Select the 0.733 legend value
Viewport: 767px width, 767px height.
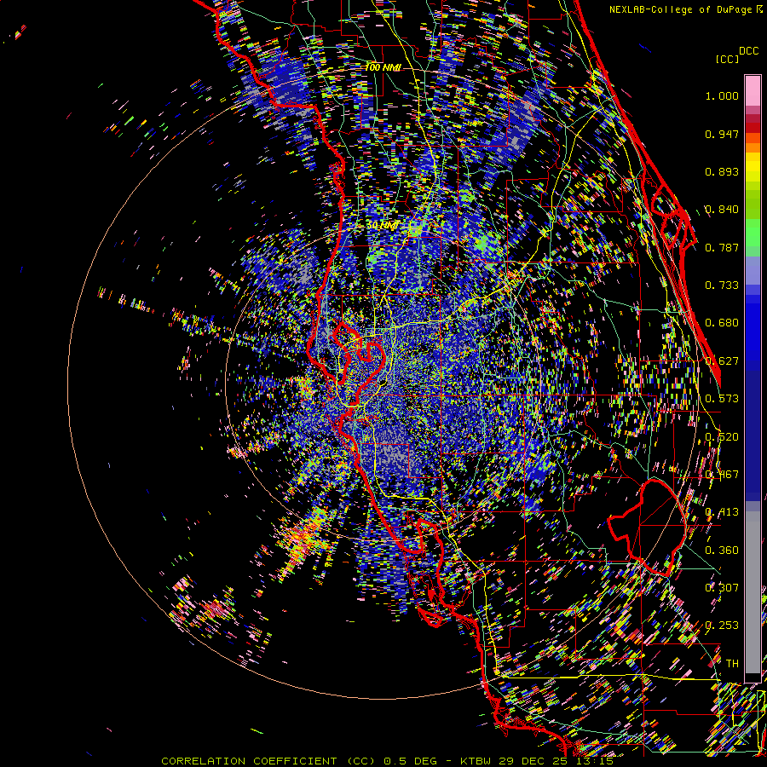coord(722,285)
